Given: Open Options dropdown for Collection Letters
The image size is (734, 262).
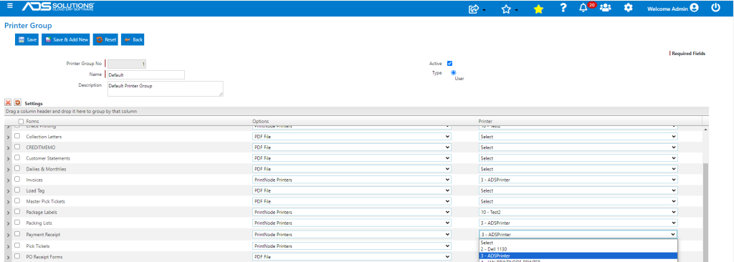Looking at the screenshot, I should point(351,137).
